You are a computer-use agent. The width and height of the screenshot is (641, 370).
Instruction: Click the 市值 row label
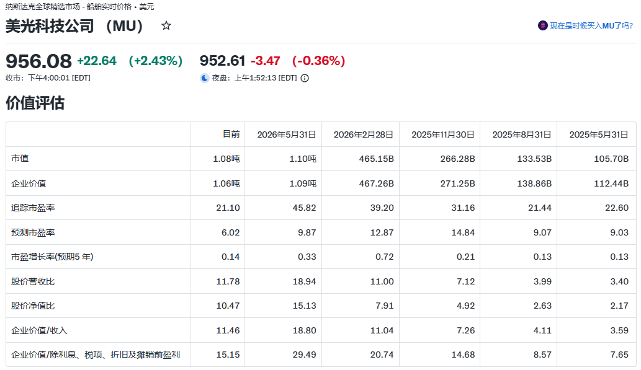click(20, 159)
